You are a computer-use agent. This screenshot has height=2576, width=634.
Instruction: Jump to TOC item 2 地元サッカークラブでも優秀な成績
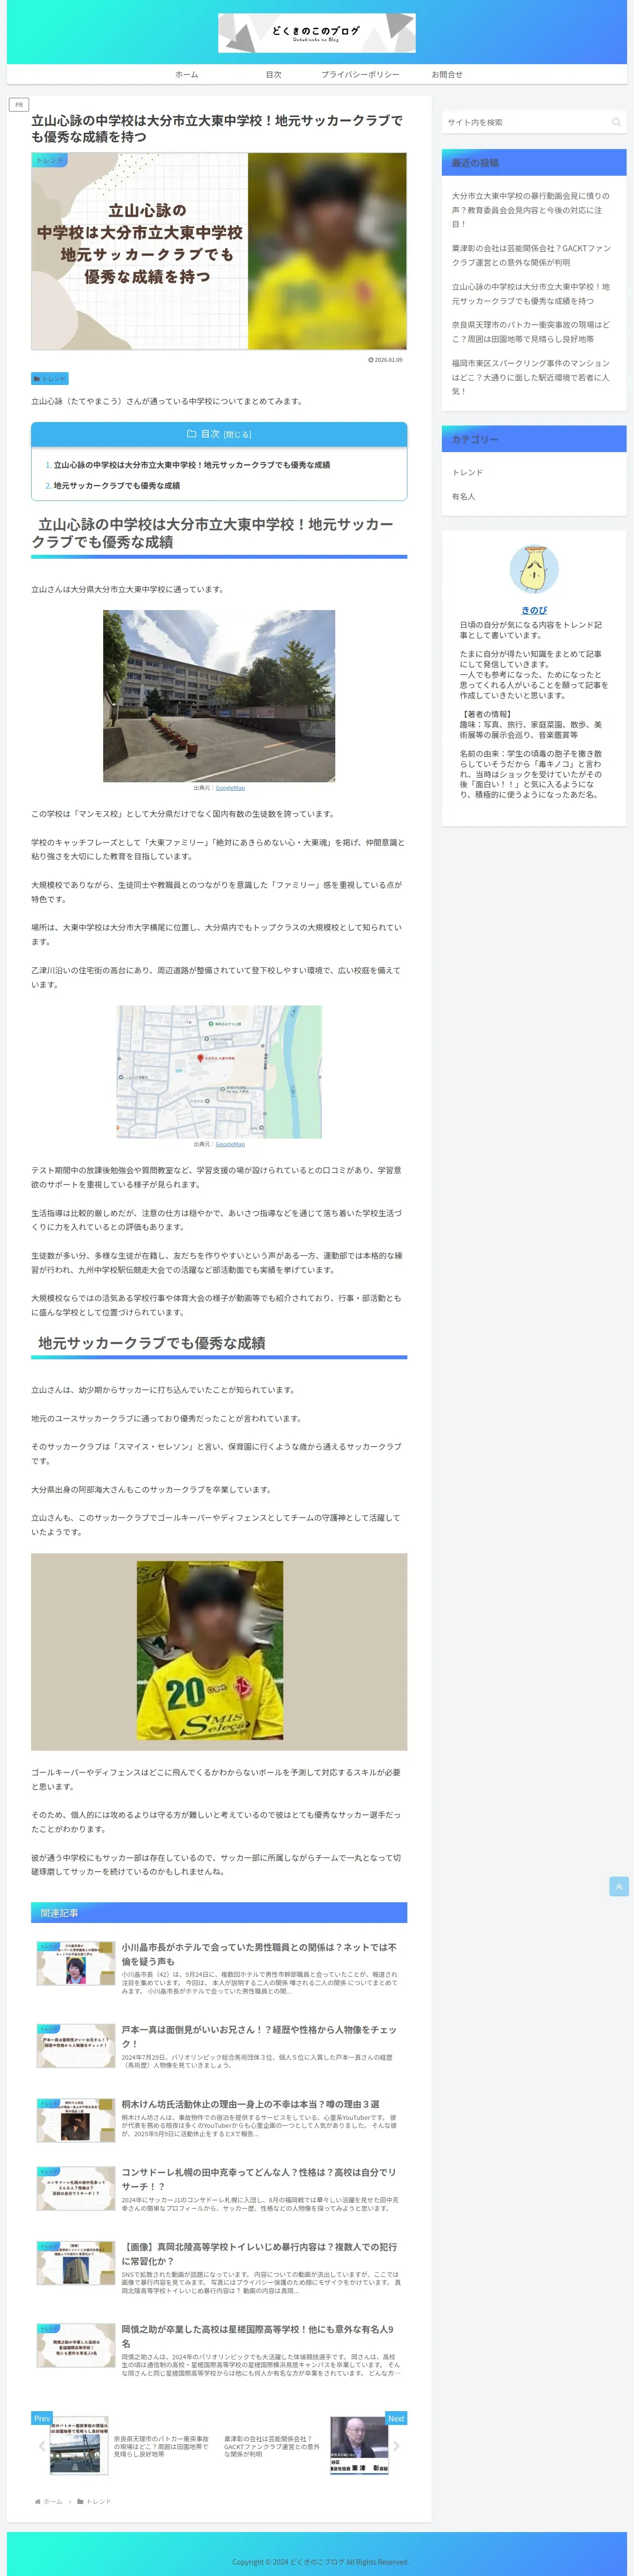(117, 486)
